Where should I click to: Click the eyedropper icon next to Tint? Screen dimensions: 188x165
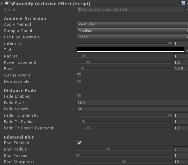[x=187, y=50]
